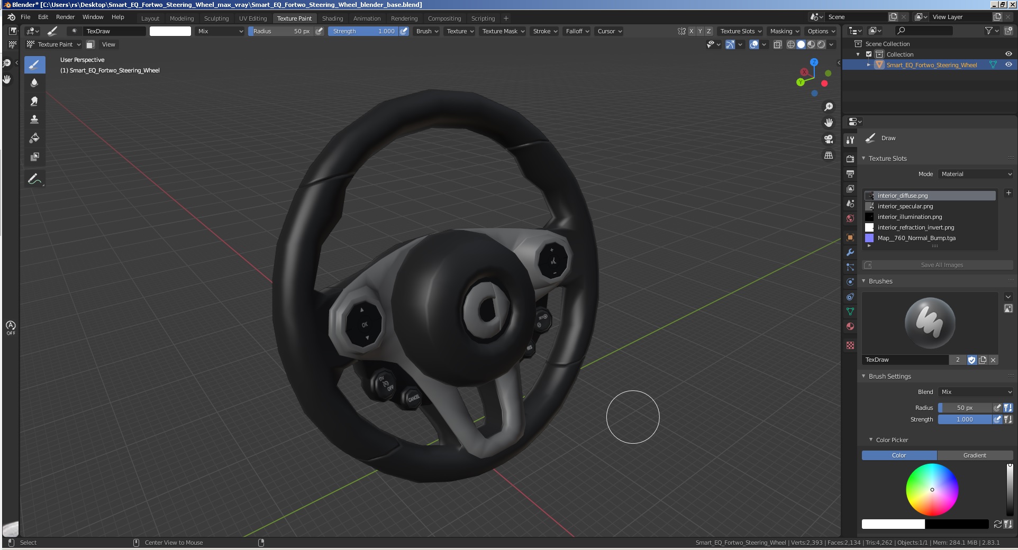Image resolution: width=1018 pixels, height=550 pixels.
Task: Open the Texture Slots mode Material dropdown
Action: click(976, 174)
